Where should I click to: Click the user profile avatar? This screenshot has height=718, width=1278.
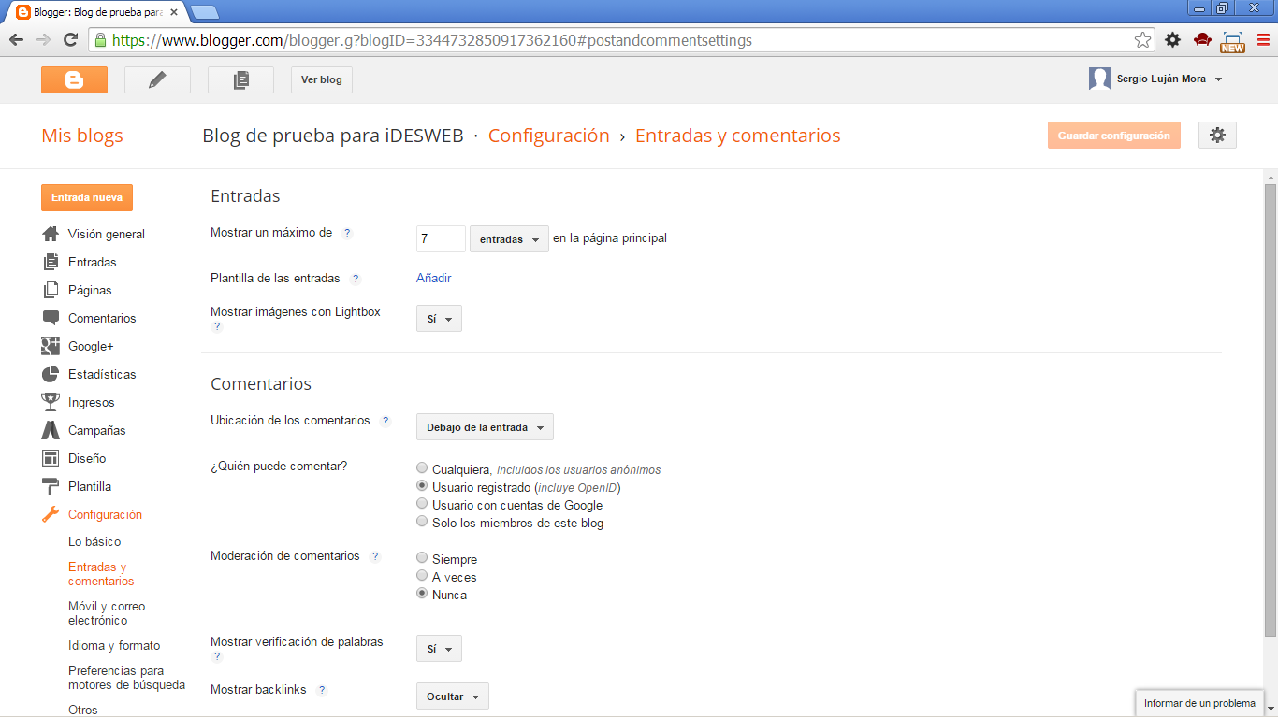[x=1100, y=79]
